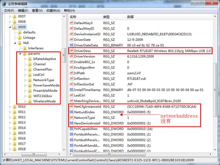This screenshot has width=220, height=165.
Task: Click the Linkage folder icon
Action: point(20,38)
